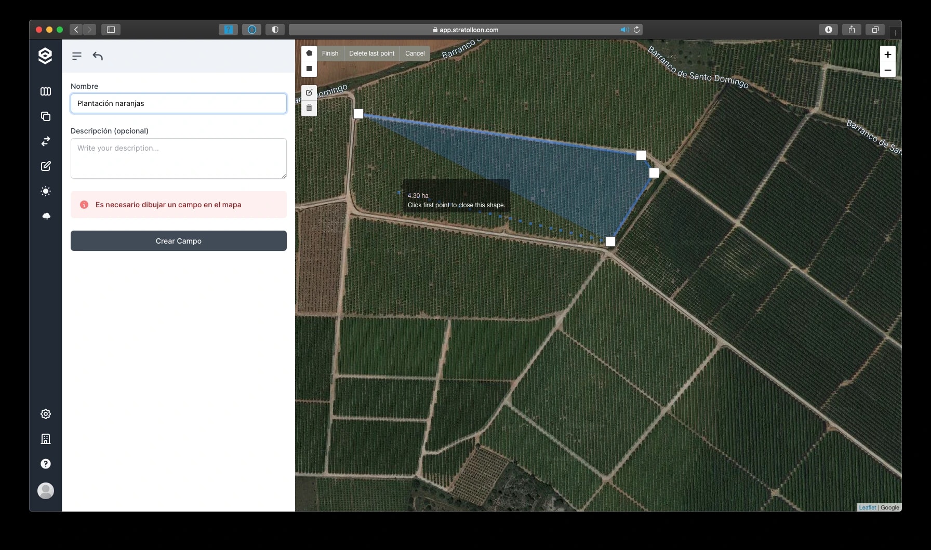Click the edit layers map icon
Screen dimensions: 931x550
[x=309, y=92]
